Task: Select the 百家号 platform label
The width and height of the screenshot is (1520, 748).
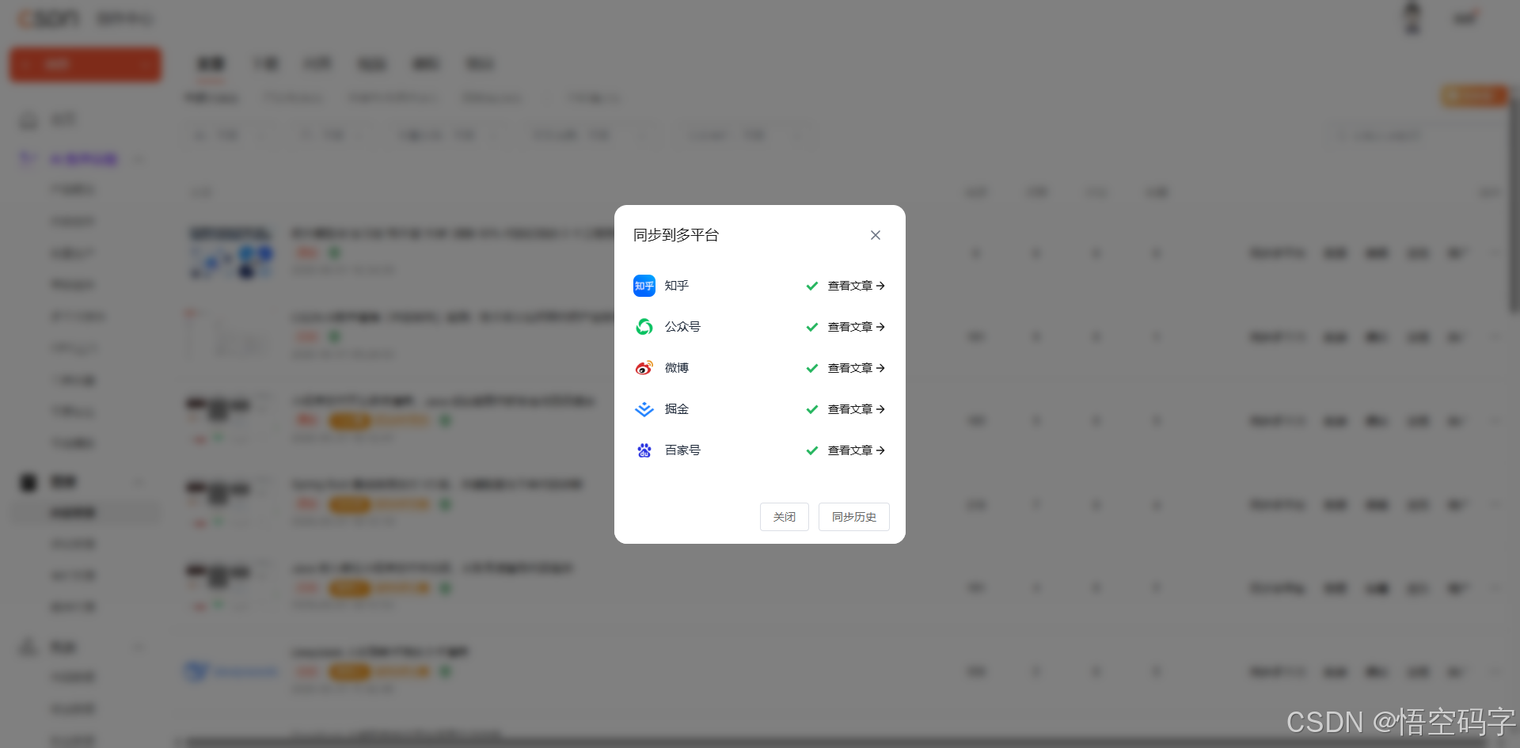Action: [x=682, y=450]
